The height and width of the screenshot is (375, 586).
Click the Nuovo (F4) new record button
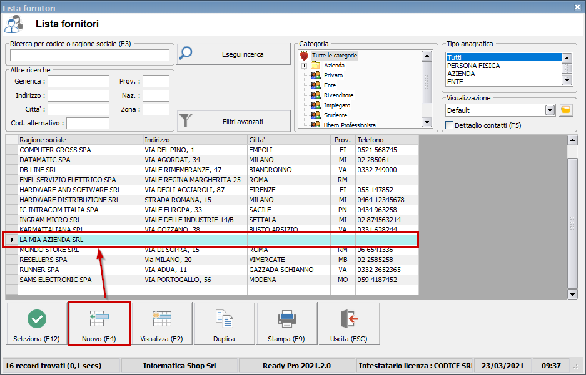click(x=99, y=324)
